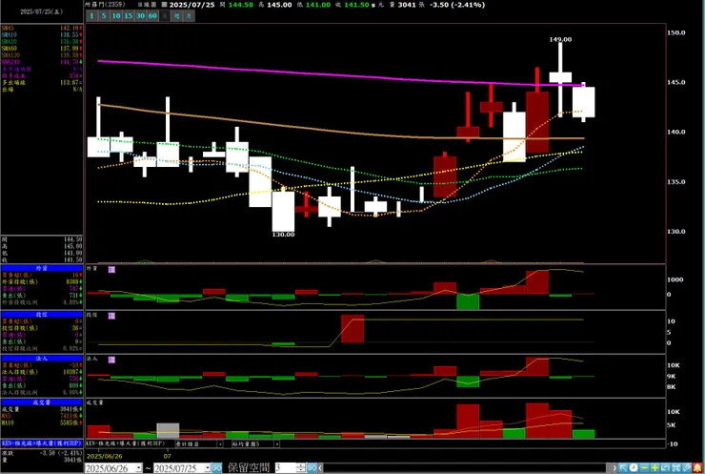Click the right arrow of bottom scrollbar
The height and width of the screenshot is (474, 705).
pyautogui.click(x=614, y=468)
